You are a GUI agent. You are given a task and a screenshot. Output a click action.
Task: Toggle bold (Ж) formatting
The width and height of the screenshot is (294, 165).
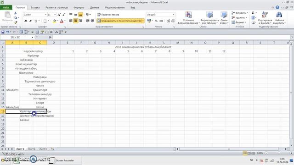point(26,21)
